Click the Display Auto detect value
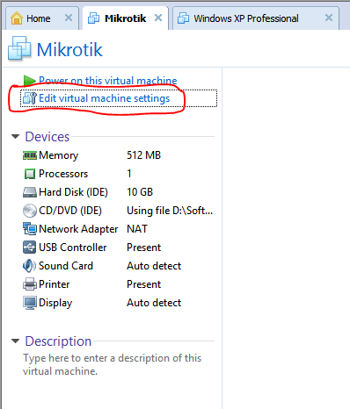Screen dimensions: 350x409 pyautogui.click(x=154, y=303)
